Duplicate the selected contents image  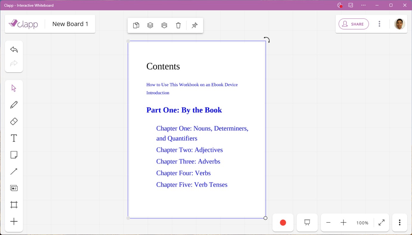tap(136, 25)
